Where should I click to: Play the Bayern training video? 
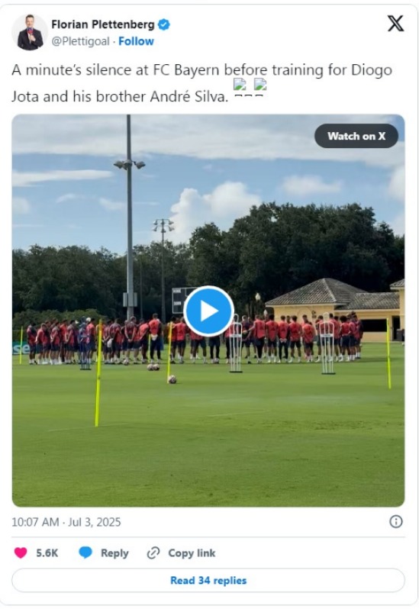[208, 311]
